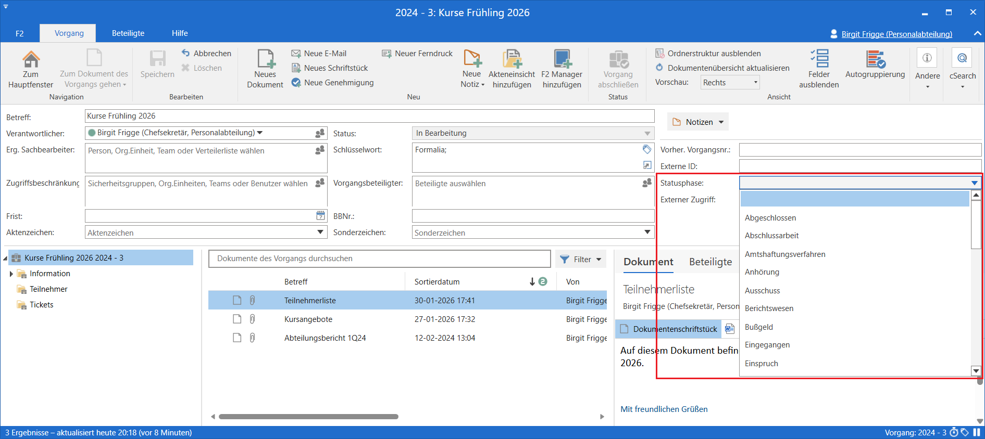Add a Neues Schriftstück
The width and height of the screenshot is (985, 439).
tap(329, 68)
